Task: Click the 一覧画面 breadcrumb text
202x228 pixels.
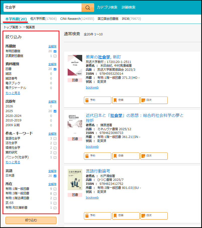Action: (29, 27)
